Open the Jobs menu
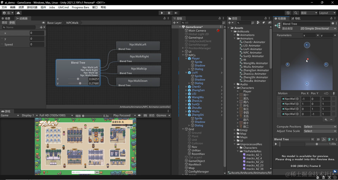This screenshot has width=338, height=180. pyautogui.click(x=52, y=7)
